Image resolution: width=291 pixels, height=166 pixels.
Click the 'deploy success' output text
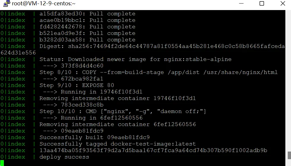coord(64,157)
